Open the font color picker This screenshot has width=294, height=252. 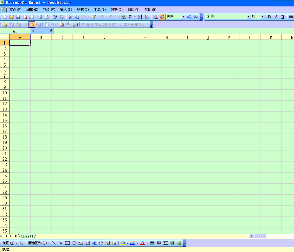click(x=147, y=243)
